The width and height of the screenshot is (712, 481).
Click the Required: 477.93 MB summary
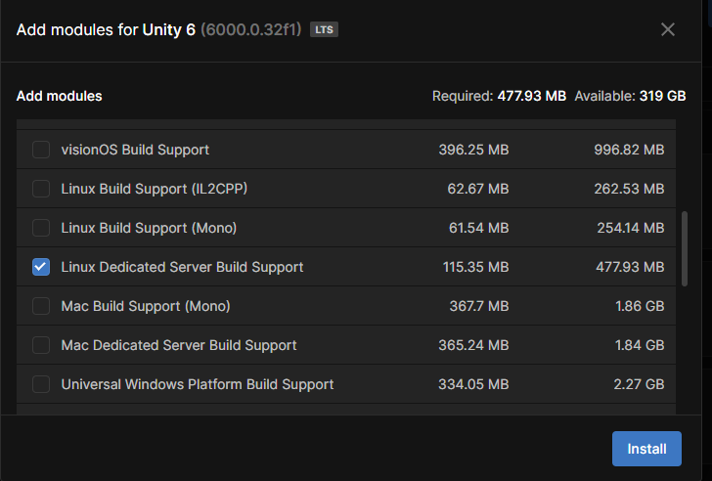(499, 96)
